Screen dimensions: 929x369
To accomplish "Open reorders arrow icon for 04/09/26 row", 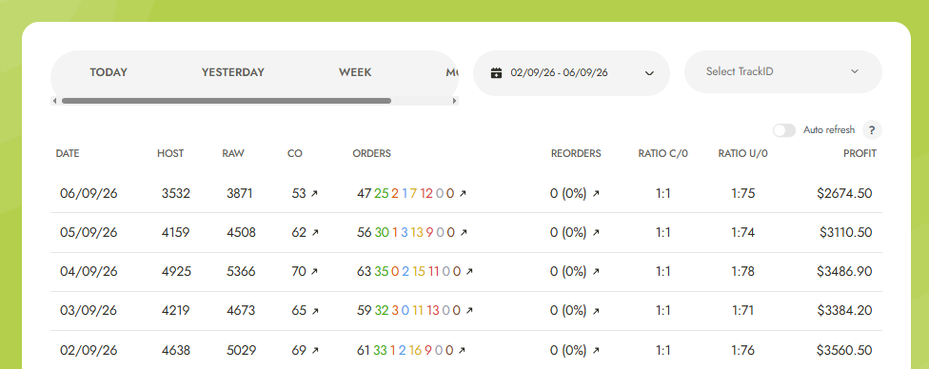I will (x=596, y=272).
